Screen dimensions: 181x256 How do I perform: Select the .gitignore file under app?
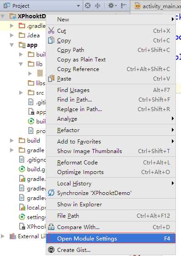coord(37,102)
